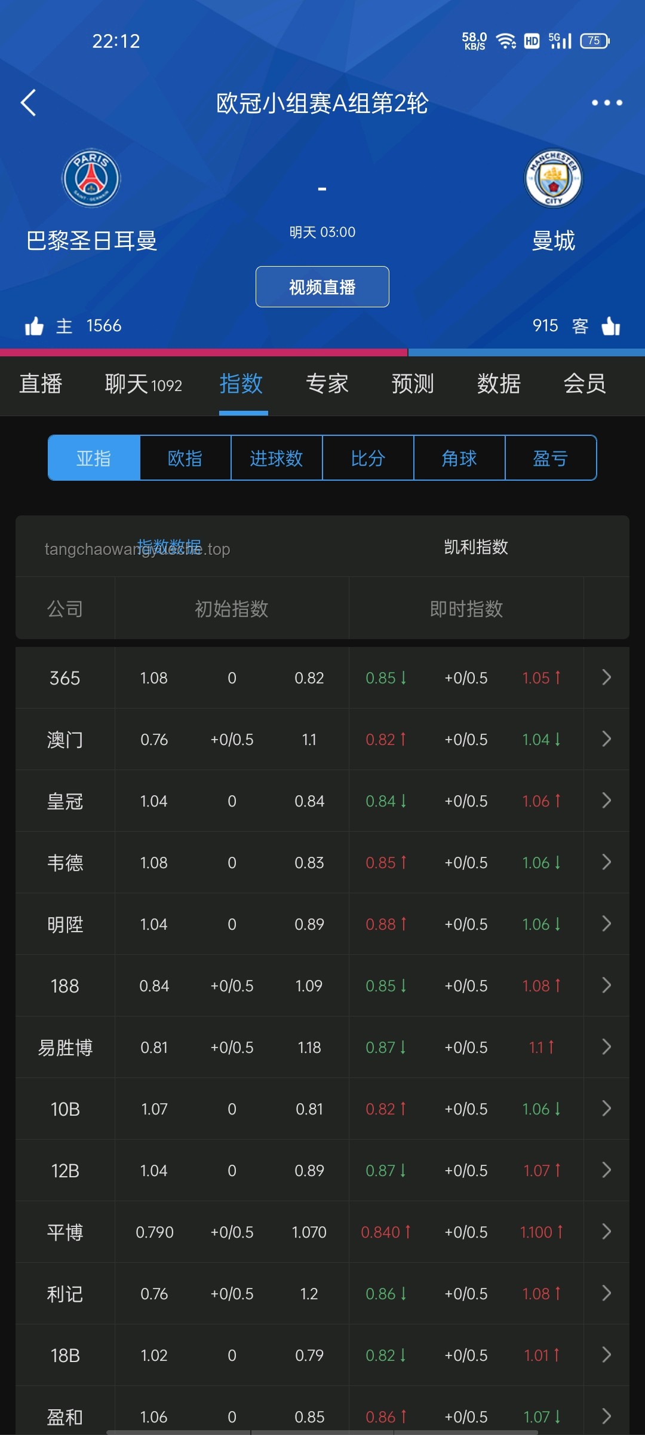This screenshot has height=1435, width=645.
Task: Open the 数据 data tab
Action: [x=499, y=384]
